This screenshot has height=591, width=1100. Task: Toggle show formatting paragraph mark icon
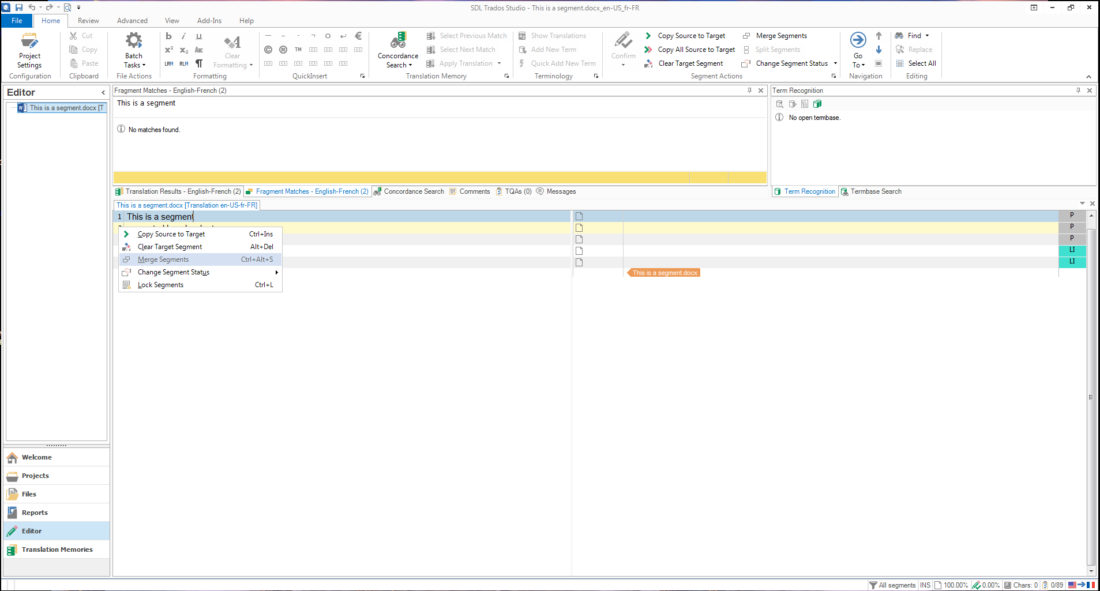pyautogui.click(x=199, y=63)
